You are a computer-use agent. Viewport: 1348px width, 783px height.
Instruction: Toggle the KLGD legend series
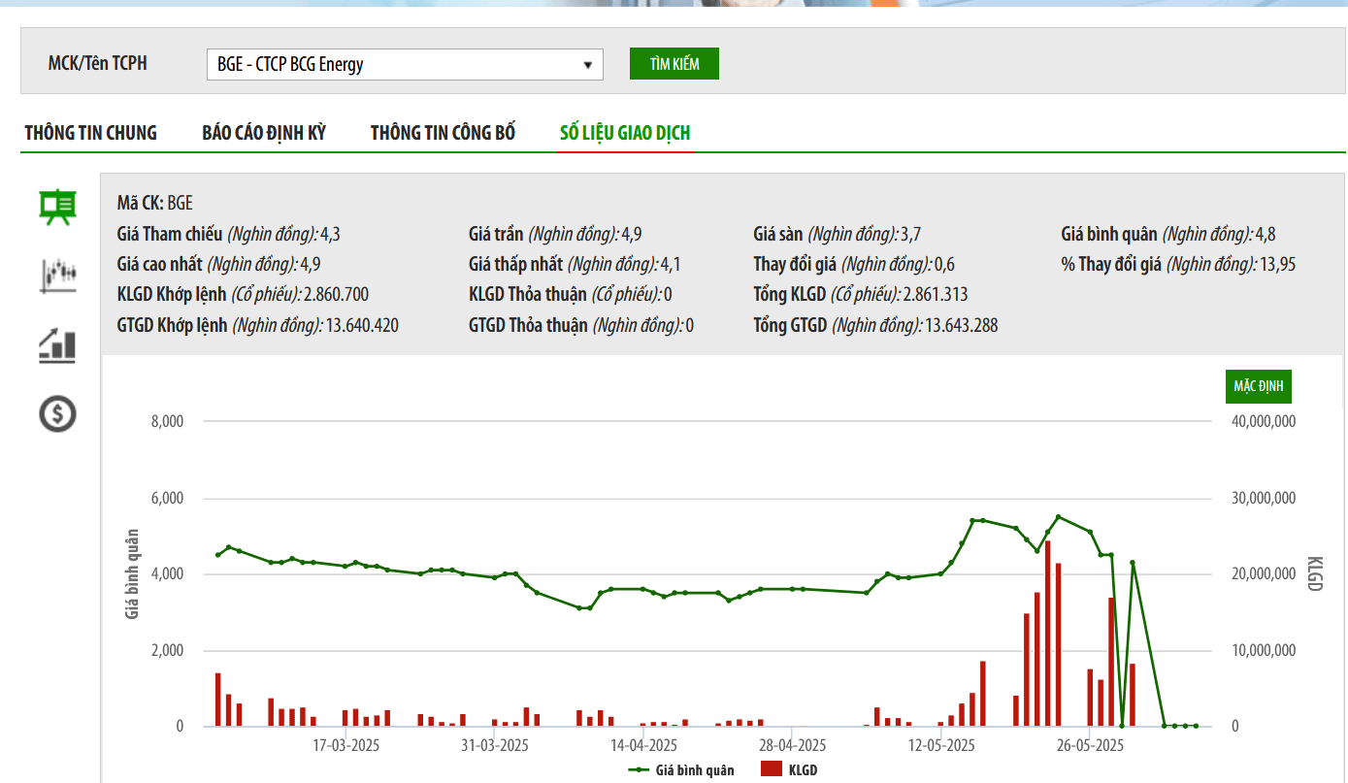(x=789, y=769)
